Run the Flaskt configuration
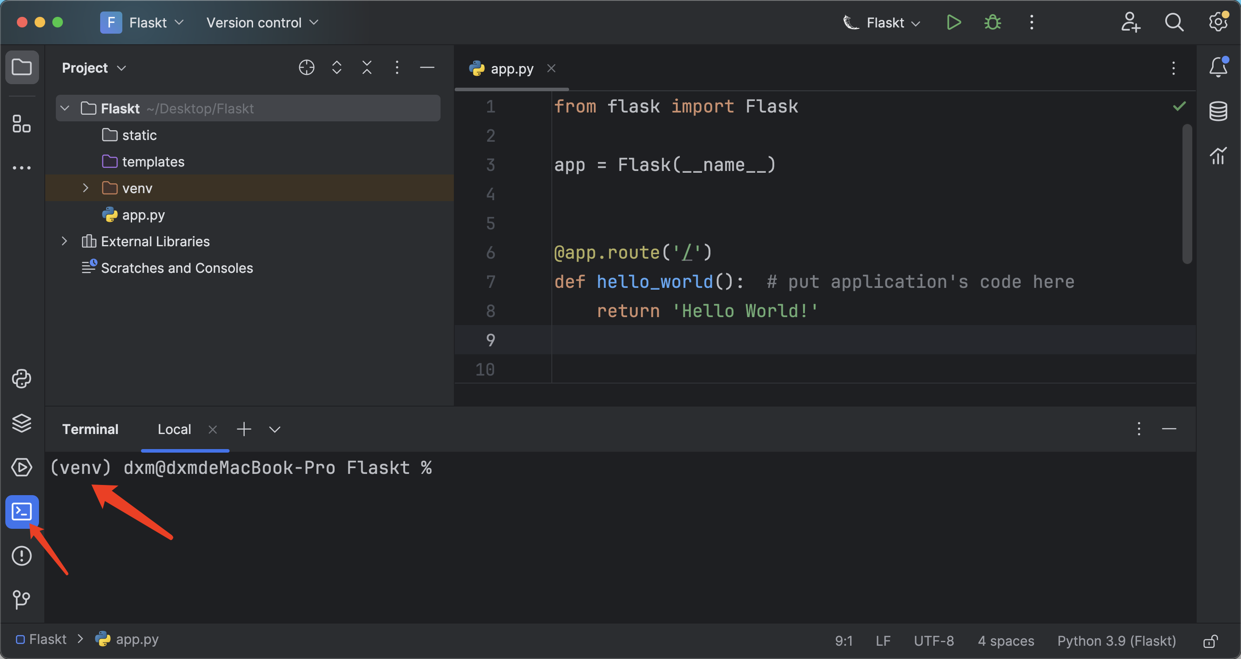This screenshot has width=1241, height=659. pyautogui.click(x=953, y=23)
